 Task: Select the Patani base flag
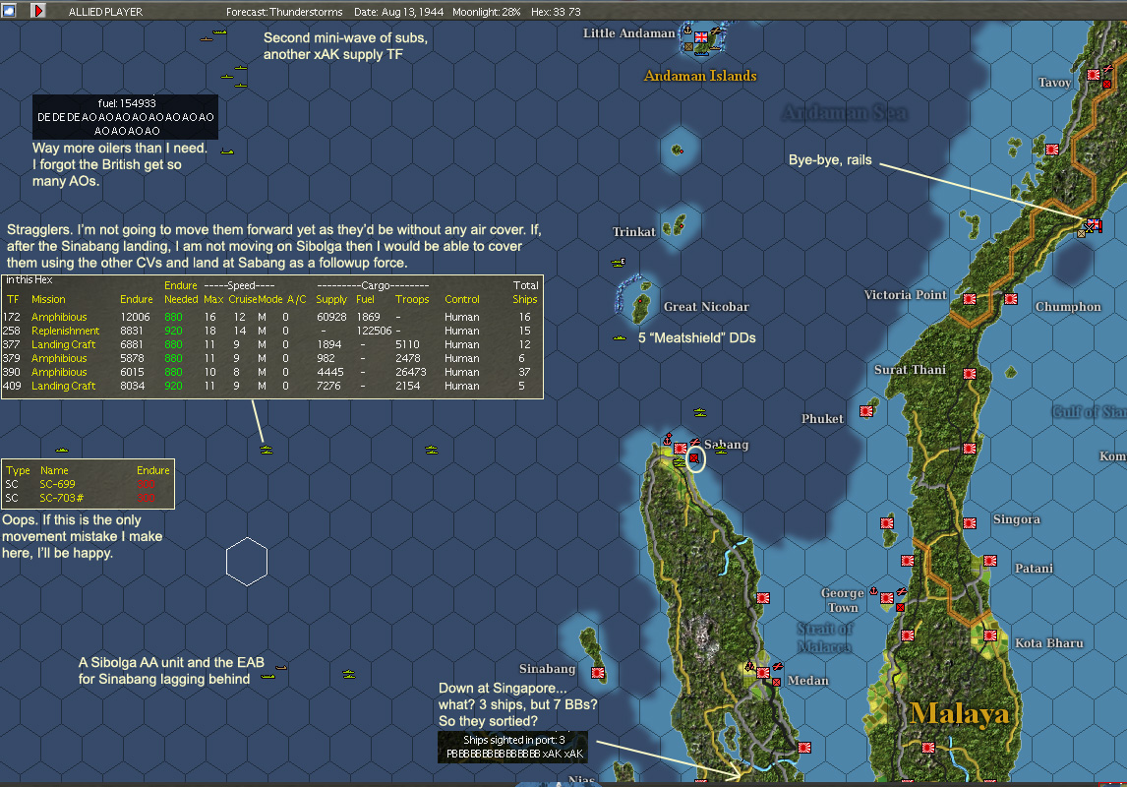[989, 561]
